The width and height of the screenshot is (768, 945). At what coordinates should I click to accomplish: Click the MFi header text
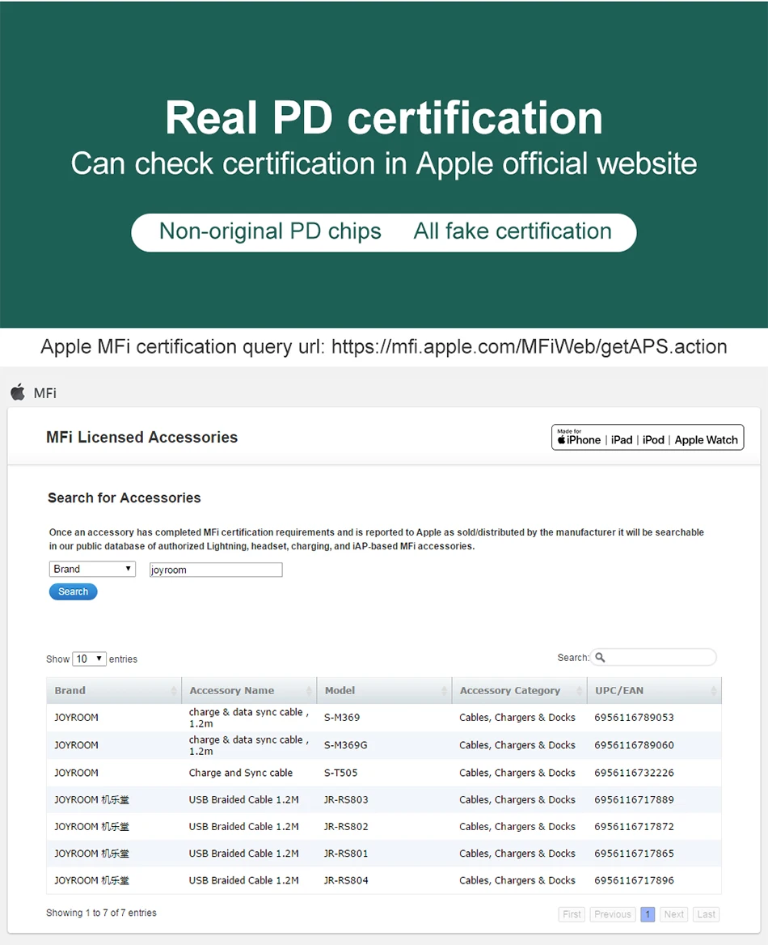click(x=45, y=393)
